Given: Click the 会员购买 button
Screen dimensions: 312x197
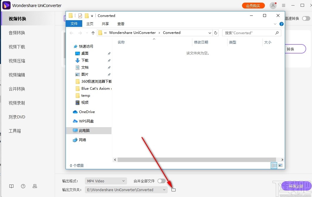Looking at the screenshot, I should pos(253,5).
